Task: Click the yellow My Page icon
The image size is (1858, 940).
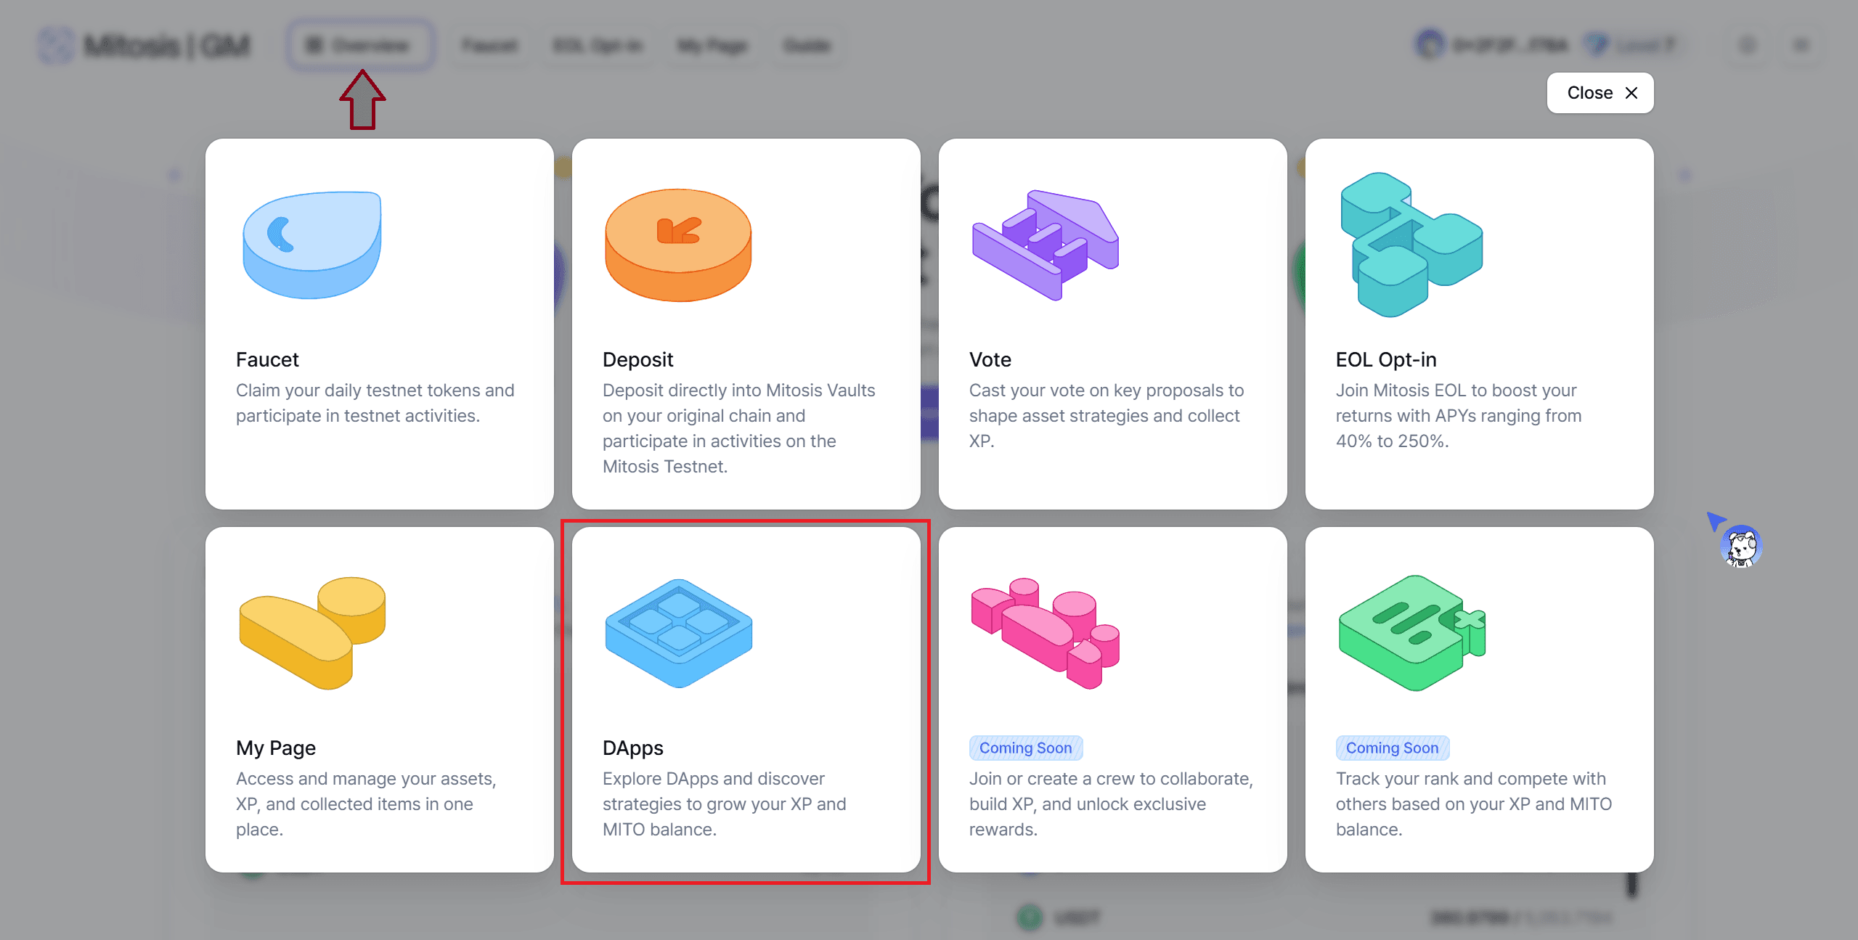Action: (312, 633)
